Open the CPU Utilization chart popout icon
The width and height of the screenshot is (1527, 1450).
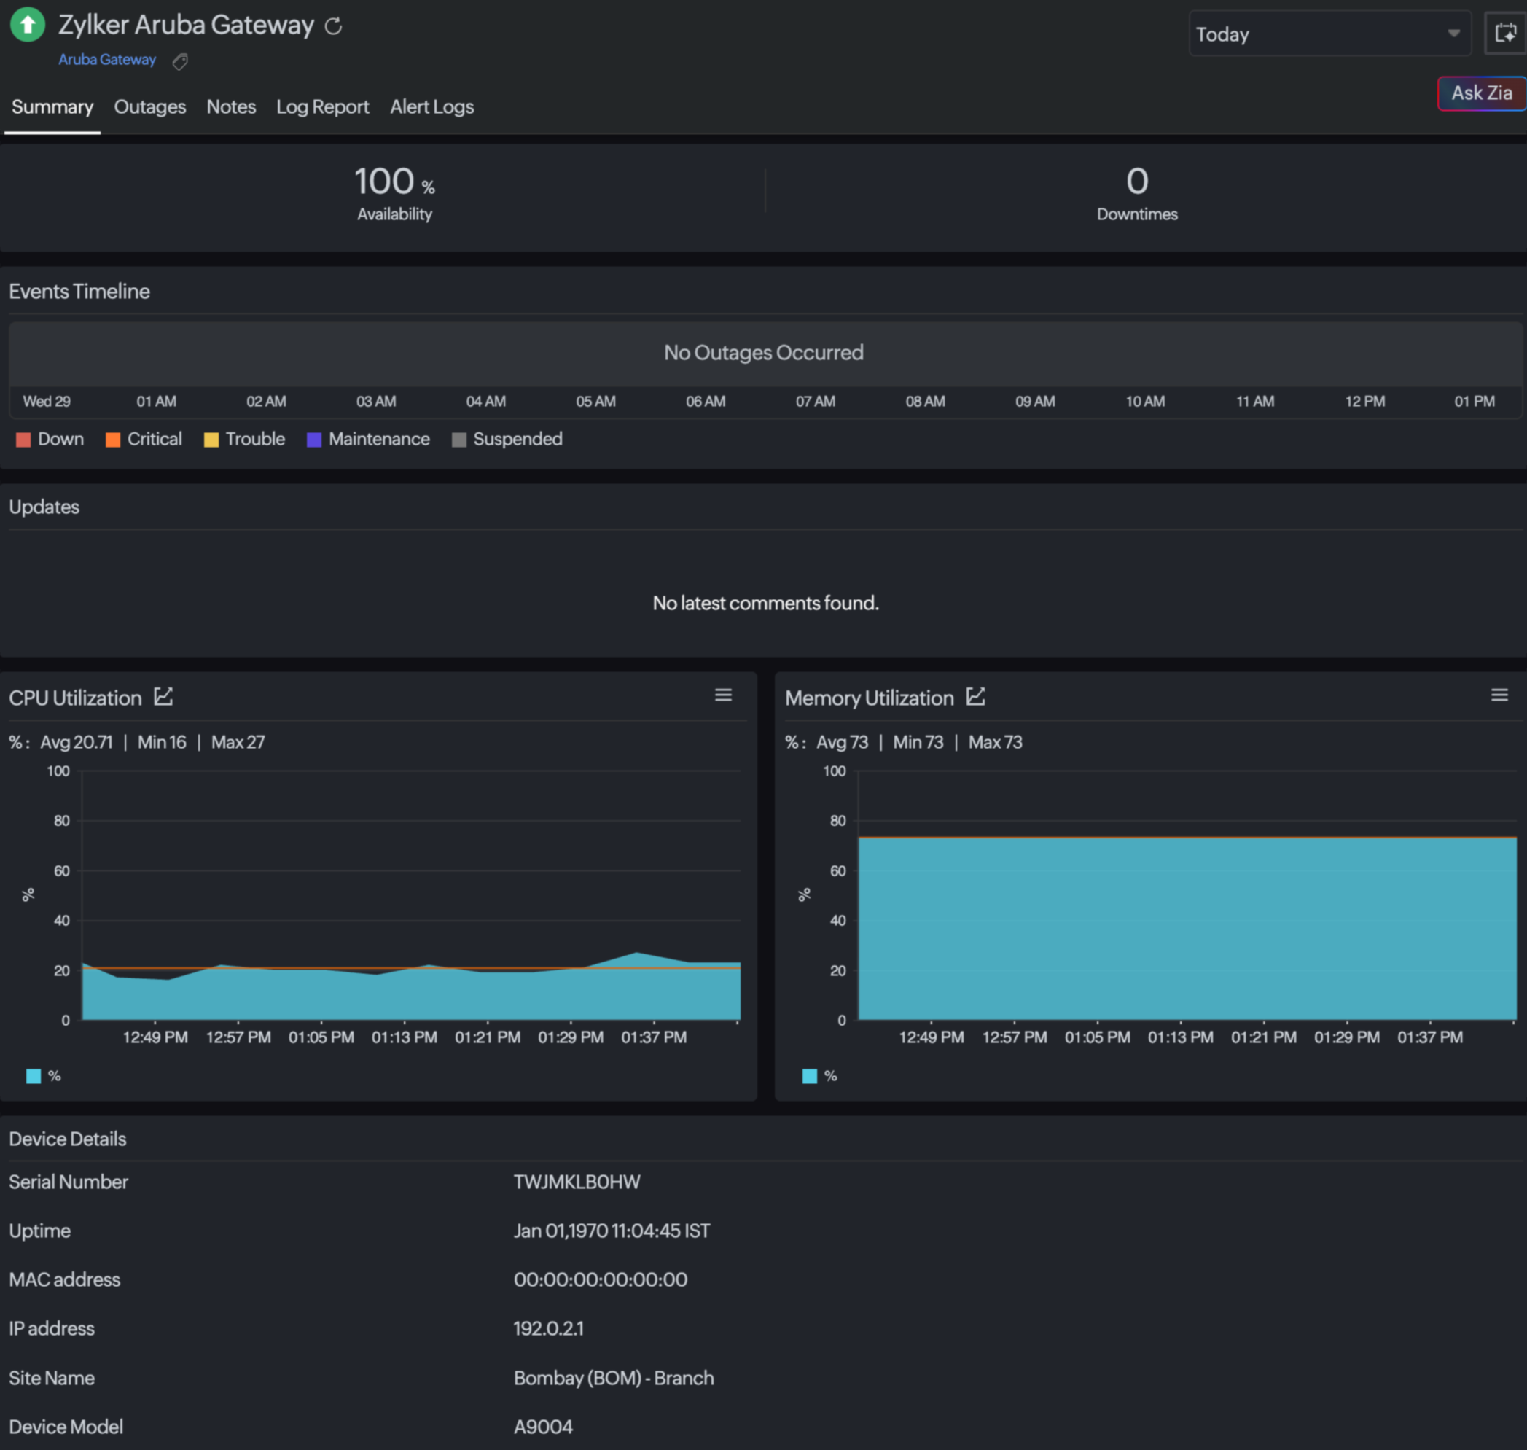(163, 696)
